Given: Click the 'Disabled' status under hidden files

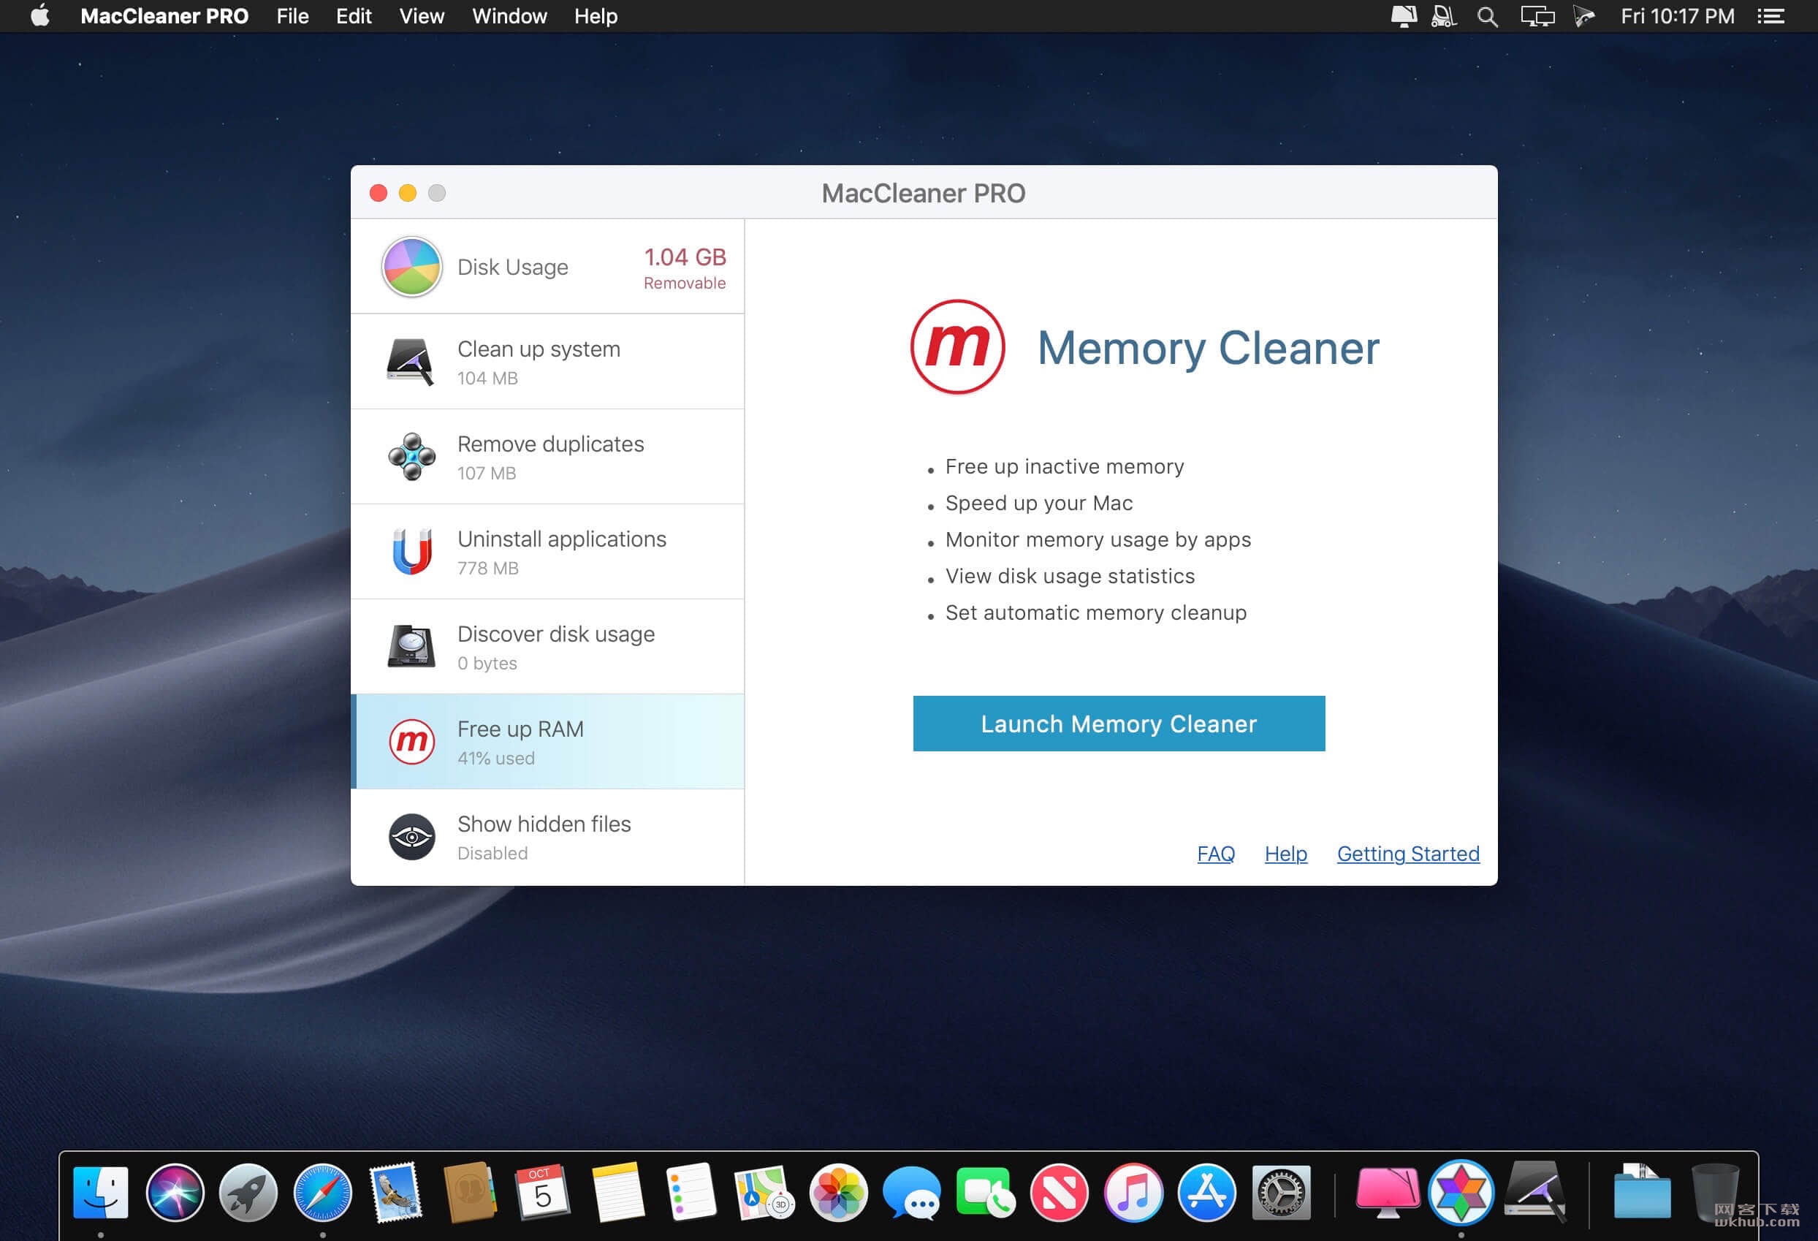Looking at the screenshot, I should point(492,853).
